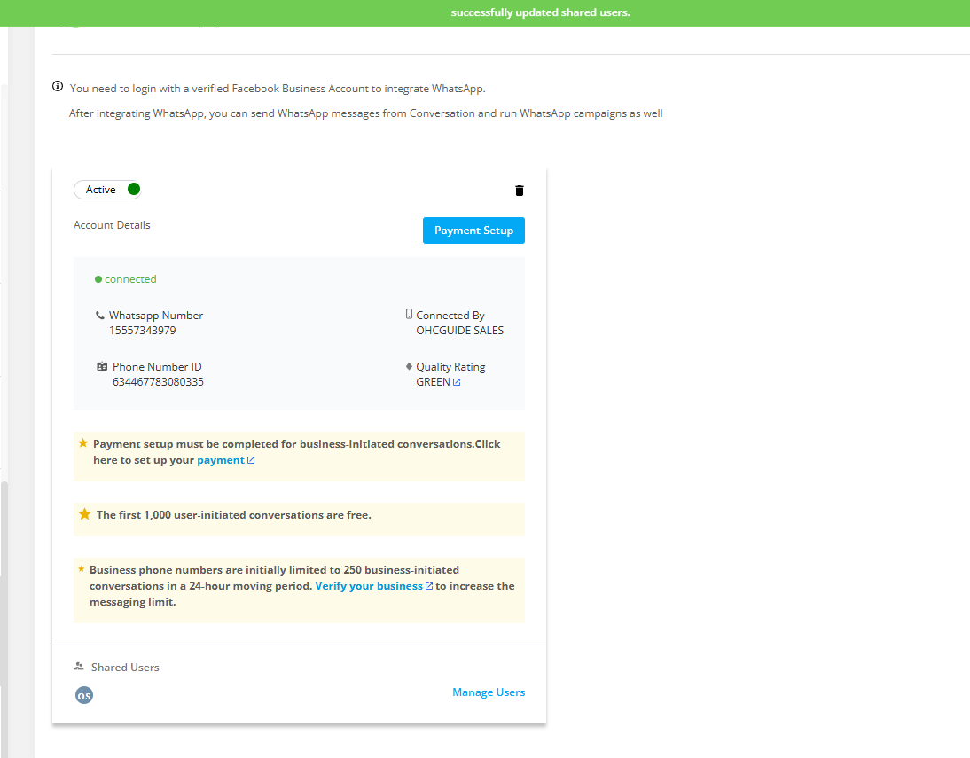Select the OS shared user avatar

[84, 695]
